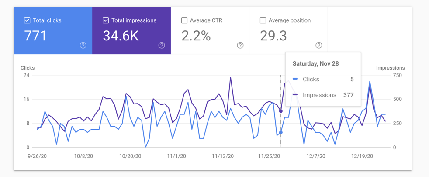Viewport: 429px width, 177px height.
Task: Select the highlighted purple impressions data point
Action: coord(281,111)
